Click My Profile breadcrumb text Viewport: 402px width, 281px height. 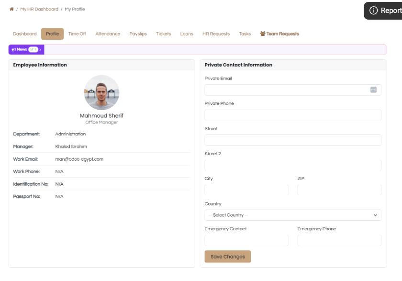pyautogui.click(x=75, y=9)
